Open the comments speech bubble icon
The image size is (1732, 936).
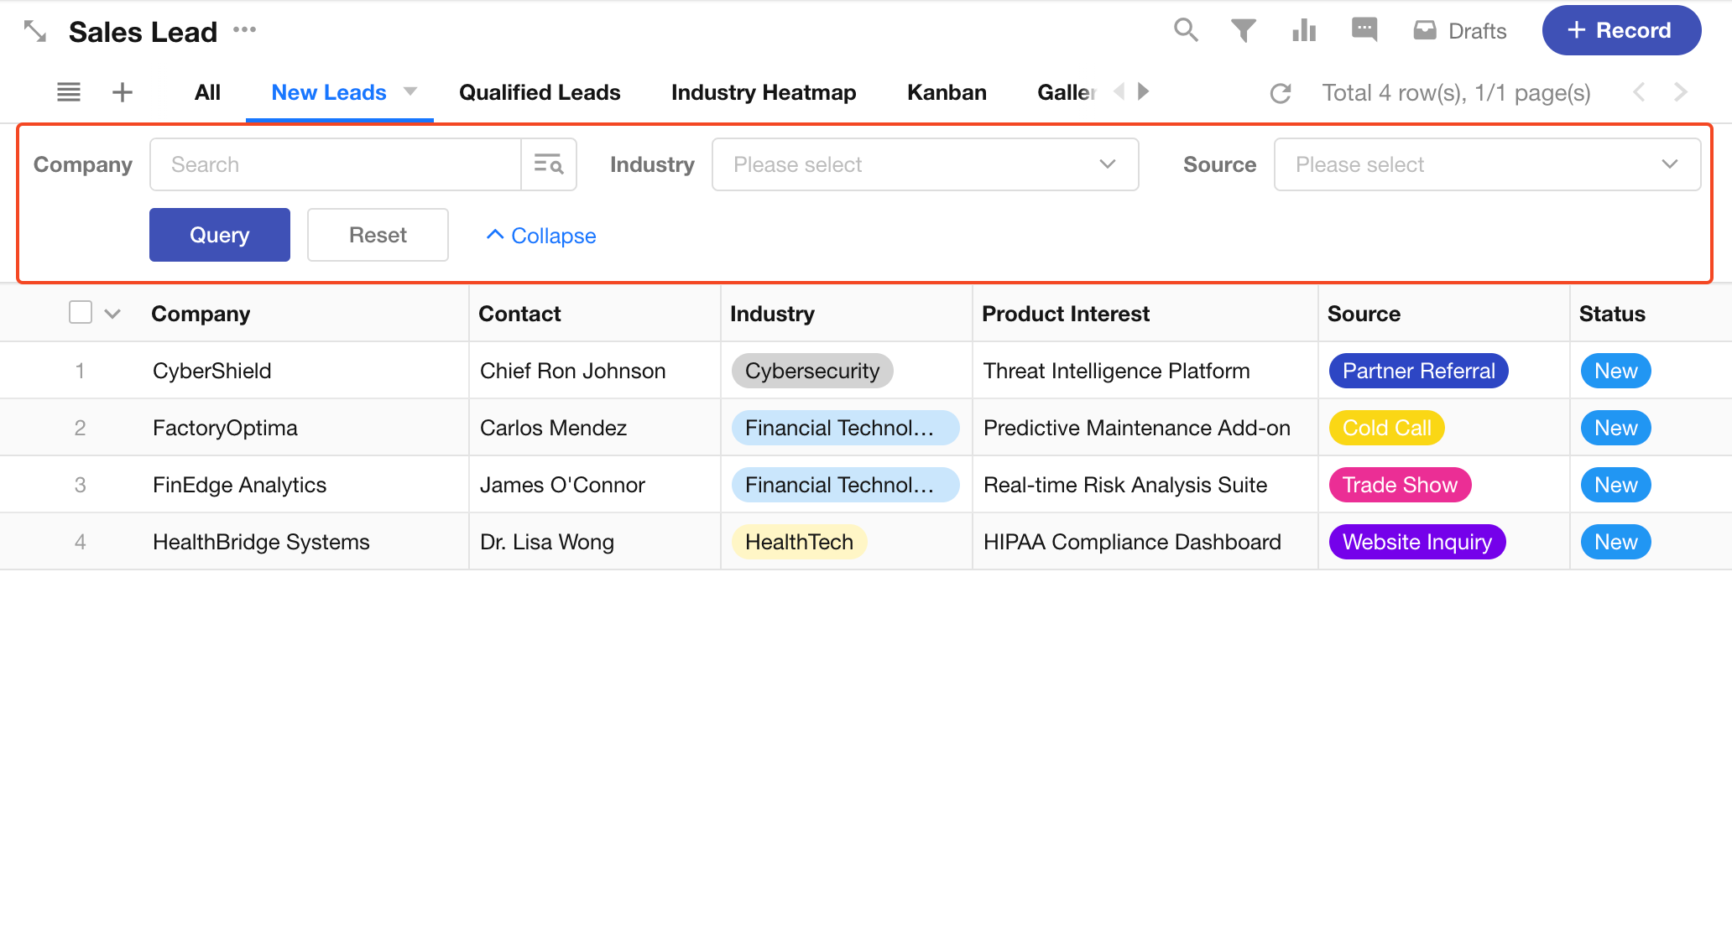[1364, 30]
